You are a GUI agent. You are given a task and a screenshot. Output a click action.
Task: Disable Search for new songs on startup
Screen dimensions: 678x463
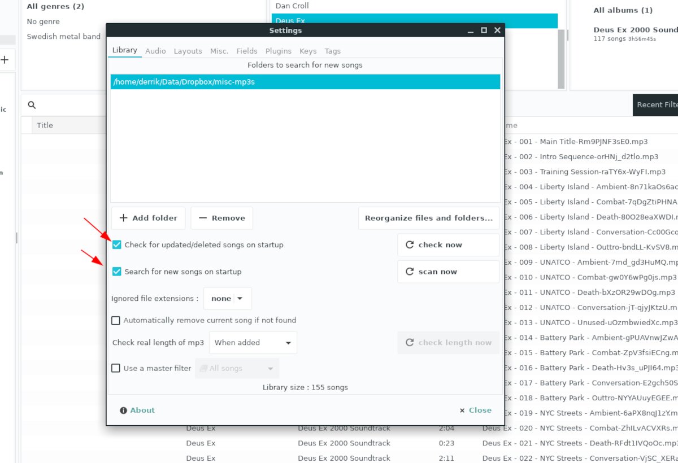click(x=117, y=272)
